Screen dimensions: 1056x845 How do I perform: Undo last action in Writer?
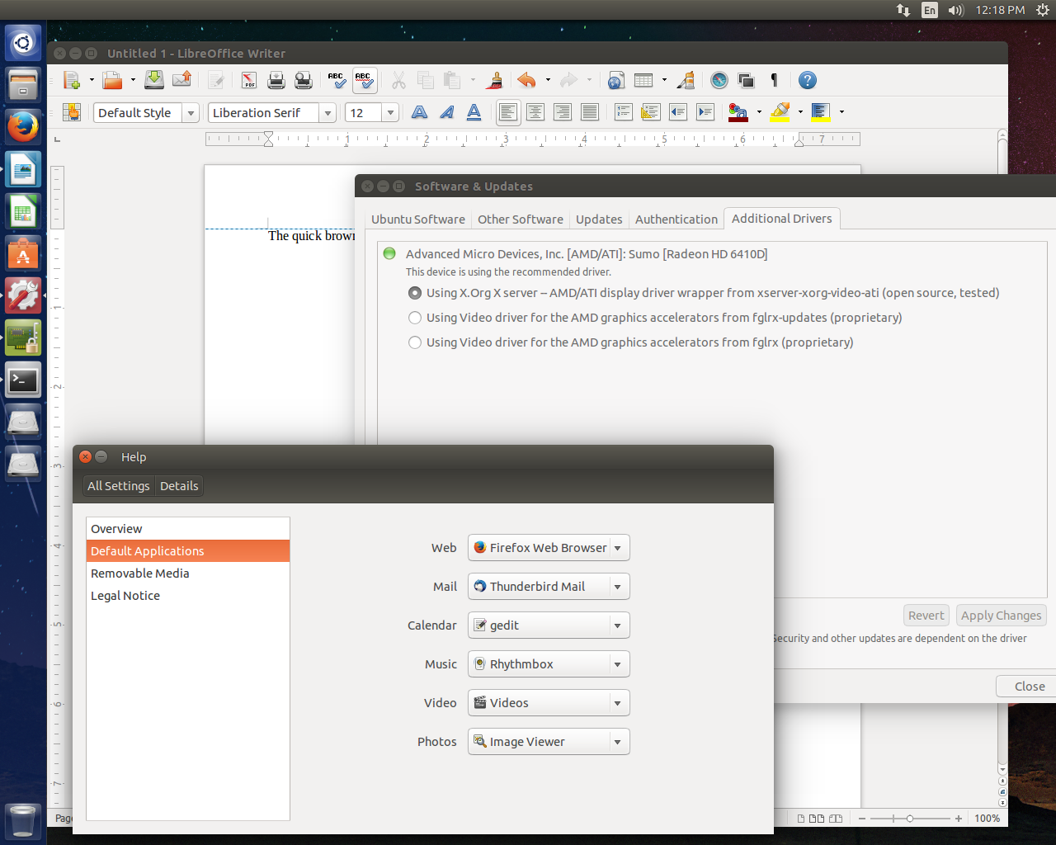click(526, 80)
